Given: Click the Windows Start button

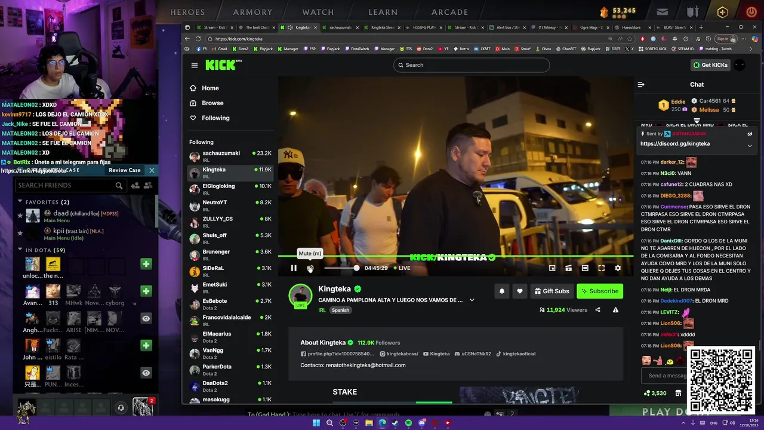Looking at the screenshot, I should pos(316,423).
